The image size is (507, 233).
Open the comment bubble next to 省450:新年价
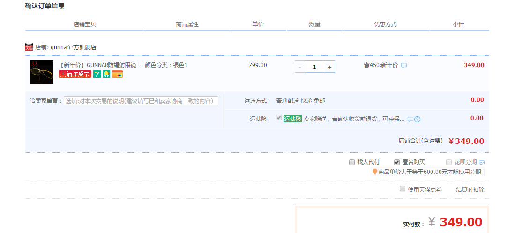(x=404, y=65)
